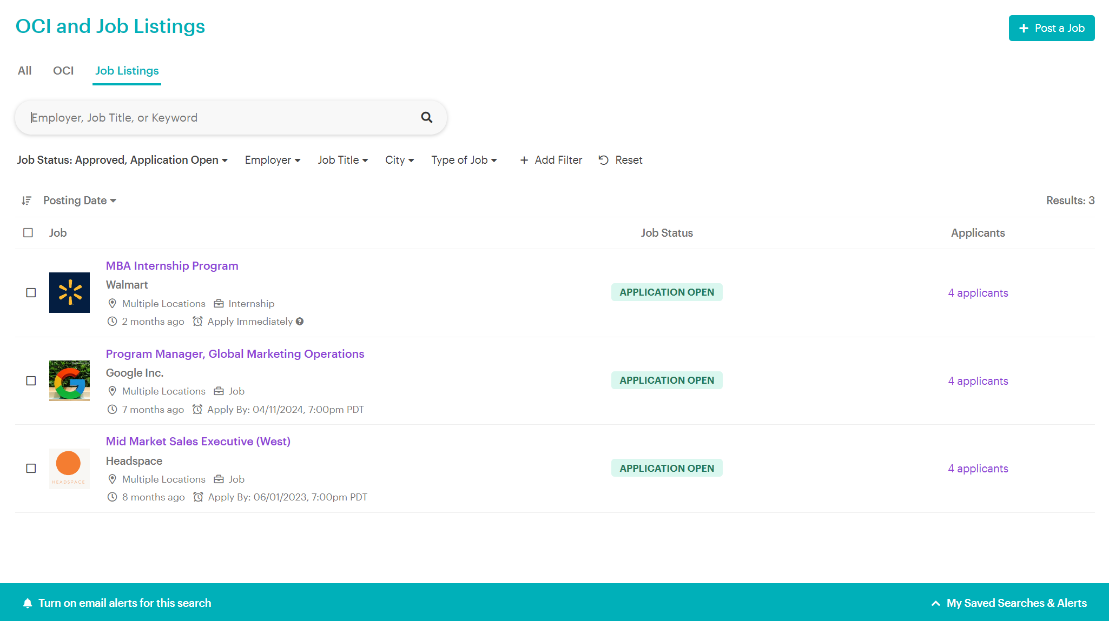Viewport: 1109px width, 621px height.
Task: Click Application Open badge for Headspace job
Action: [x=667, y=468]
